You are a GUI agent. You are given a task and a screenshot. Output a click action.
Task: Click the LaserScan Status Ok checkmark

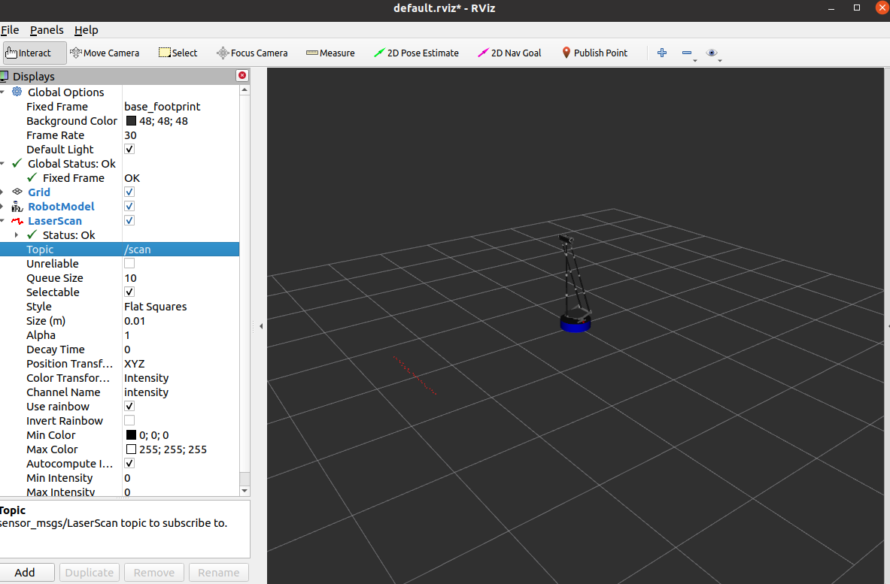32,235
